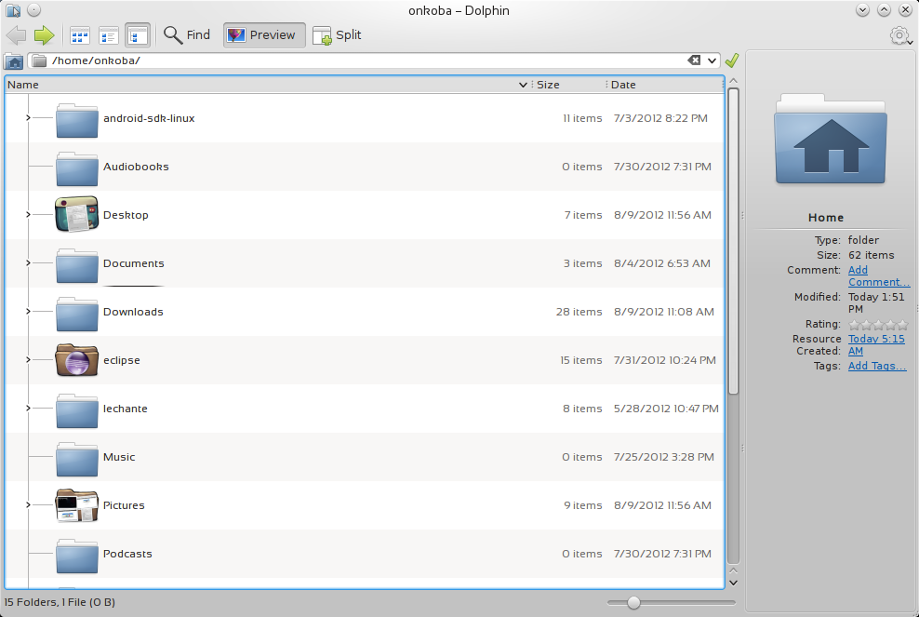Image resolution: width=919 pixels, height=617 pixels.
Task: Expand the Desktop folder tree
Action: tap(28, 215)
